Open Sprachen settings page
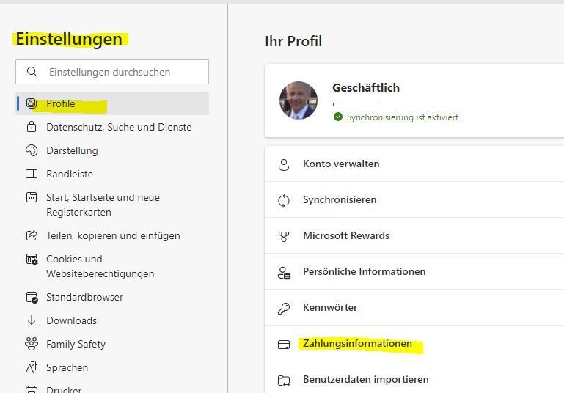This screenshot has width=564, height=393. pos(67,367)
